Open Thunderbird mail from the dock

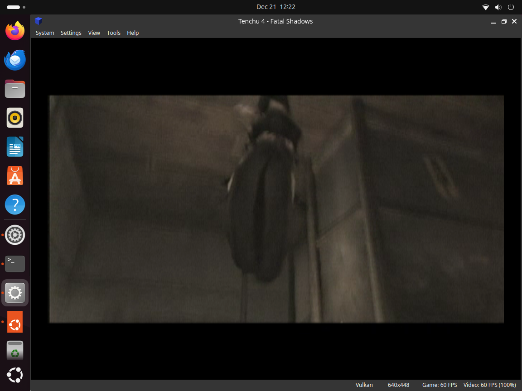pyautogui.click(x=15, y=60)
